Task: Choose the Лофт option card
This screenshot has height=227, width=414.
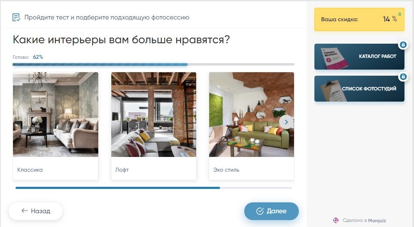Action: [154, 126]
